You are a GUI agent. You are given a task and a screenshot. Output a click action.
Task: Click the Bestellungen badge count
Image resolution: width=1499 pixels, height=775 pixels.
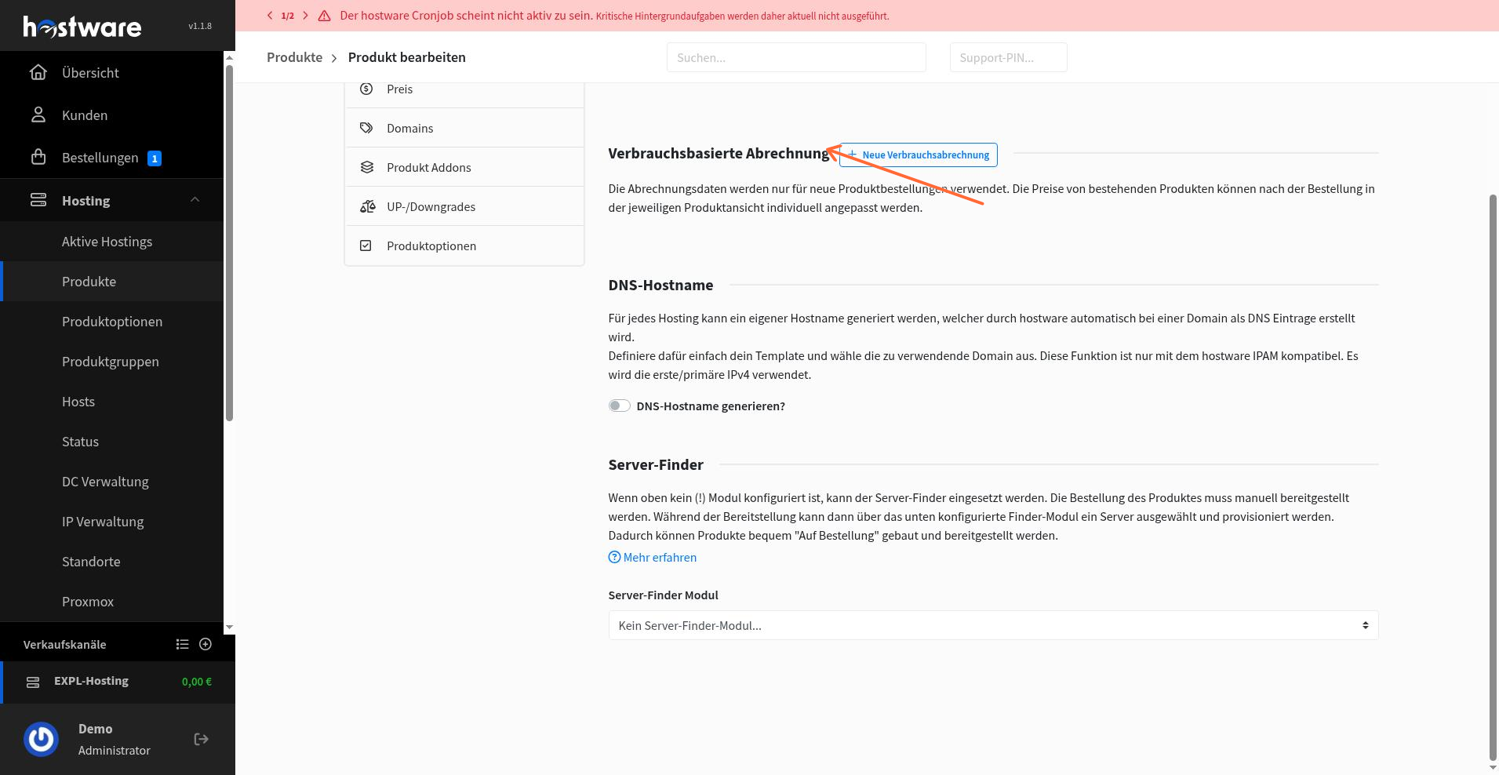155,158
